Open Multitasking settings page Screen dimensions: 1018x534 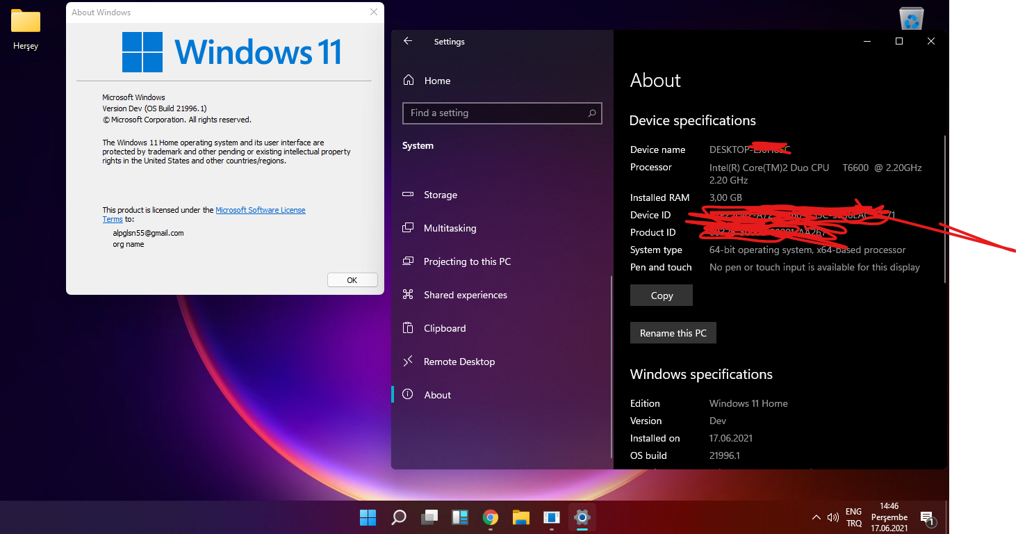[x=501, y=228]
